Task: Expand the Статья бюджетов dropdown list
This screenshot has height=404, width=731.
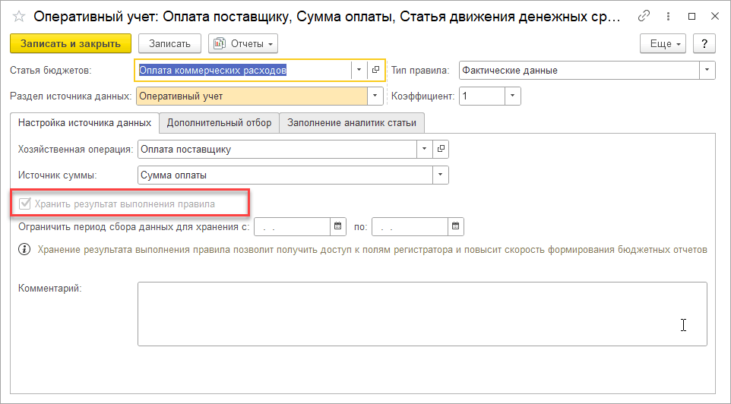Action: tap(359, 71)
